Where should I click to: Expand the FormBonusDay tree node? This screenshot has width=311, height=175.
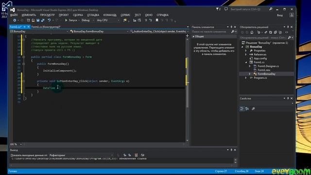point(250,74)
